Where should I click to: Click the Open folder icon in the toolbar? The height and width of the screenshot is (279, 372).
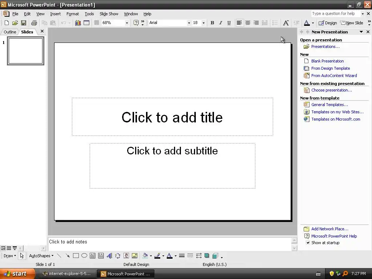pyautogui.click(x=15, y=23)
